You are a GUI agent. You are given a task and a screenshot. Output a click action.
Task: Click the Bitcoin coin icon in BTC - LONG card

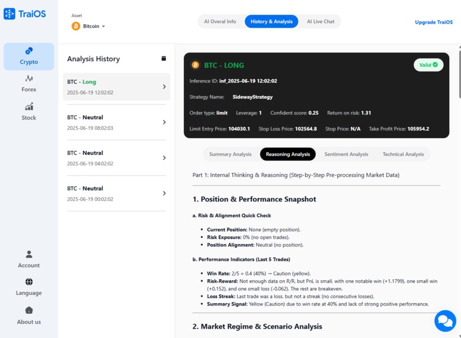point(195,65)
